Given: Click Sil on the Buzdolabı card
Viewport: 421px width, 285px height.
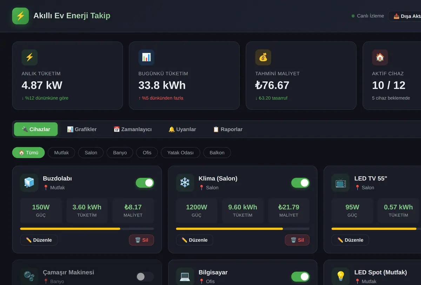Looking at the screenshot, I should point(141,240).
